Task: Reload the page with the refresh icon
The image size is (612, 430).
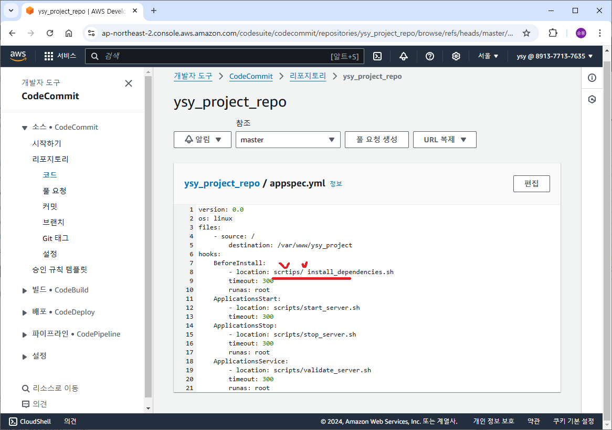Action: 49,33
